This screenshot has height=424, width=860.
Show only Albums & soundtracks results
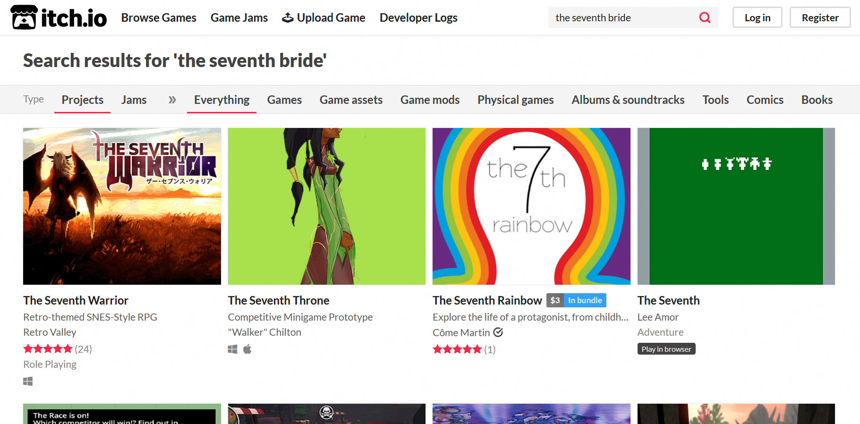click(x=628, y=100)
